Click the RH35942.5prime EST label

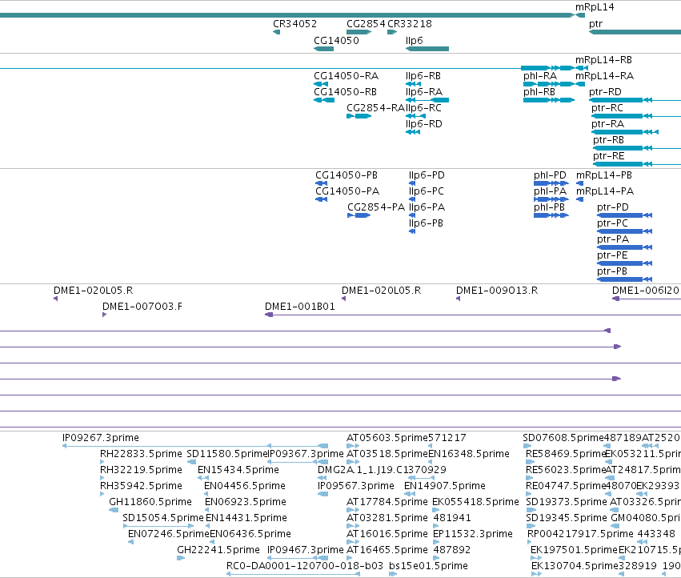coord(141,486)
